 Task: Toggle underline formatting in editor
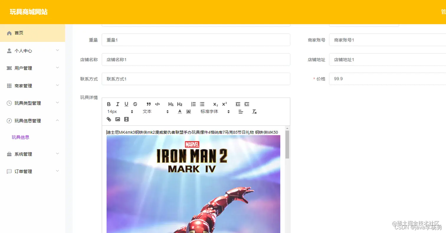pyautogui.click(x=126, y=104)
